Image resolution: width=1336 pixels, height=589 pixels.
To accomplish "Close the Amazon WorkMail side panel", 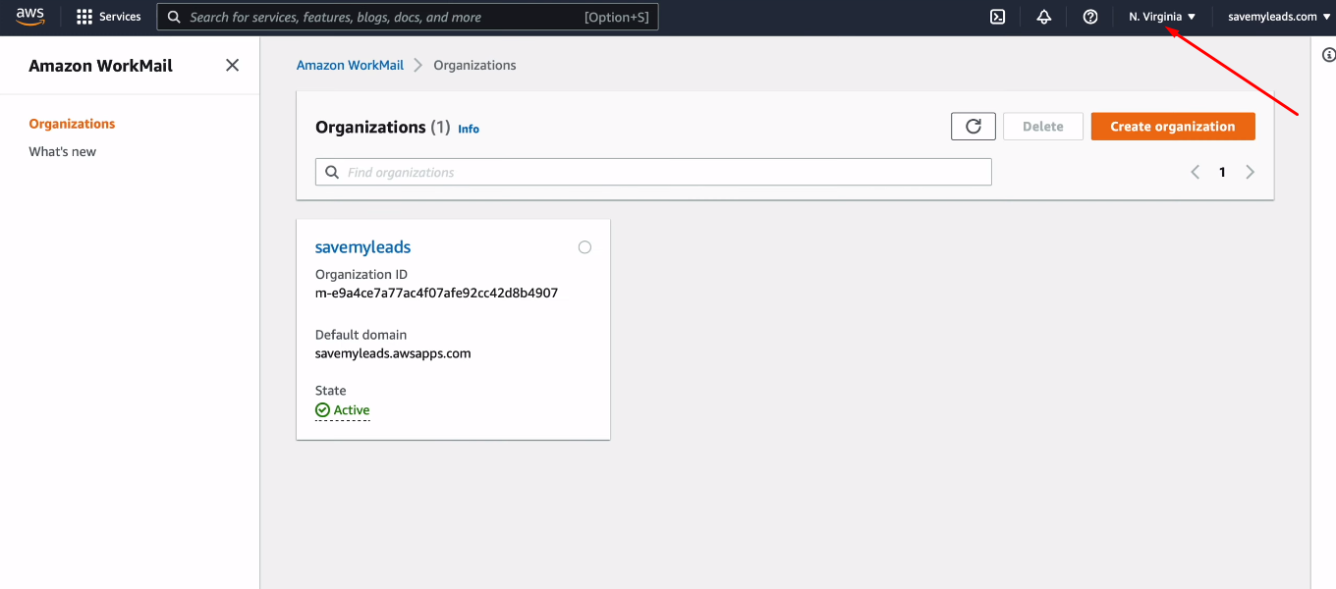I will pos(232,65).
